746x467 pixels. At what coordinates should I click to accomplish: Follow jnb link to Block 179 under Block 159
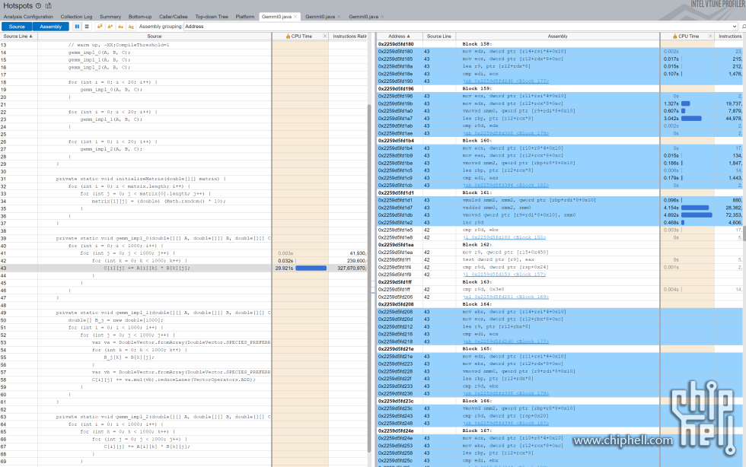coord(505,133)
